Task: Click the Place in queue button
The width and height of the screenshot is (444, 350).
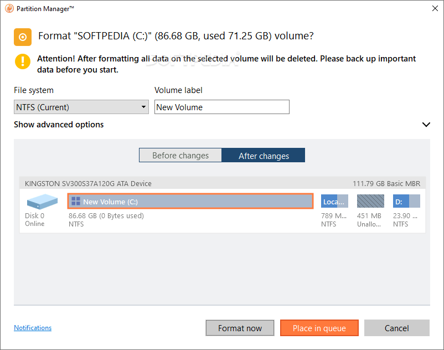Action: coord(319,328)
